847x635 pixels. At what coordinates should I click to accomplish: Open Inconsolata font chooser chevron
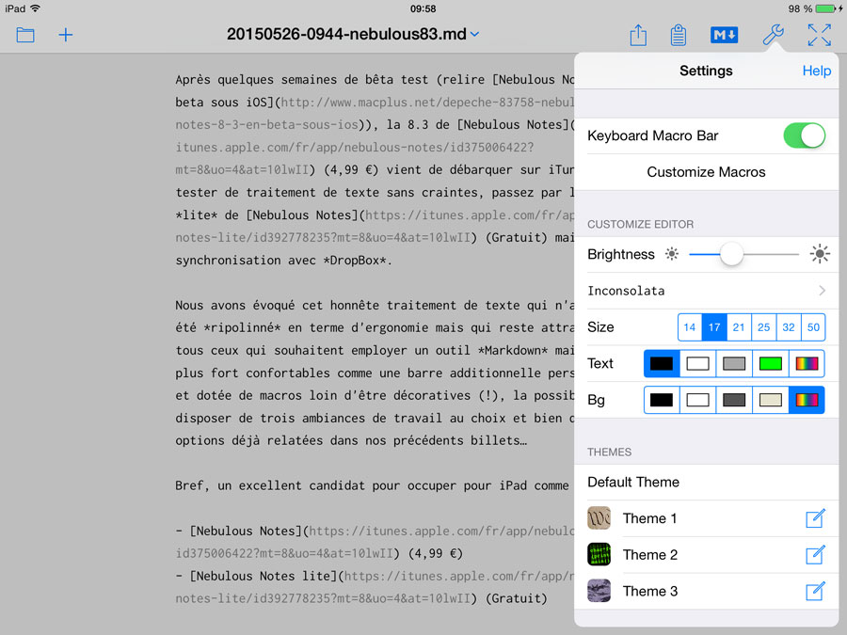pyautogui.click(x=822, y=291)
